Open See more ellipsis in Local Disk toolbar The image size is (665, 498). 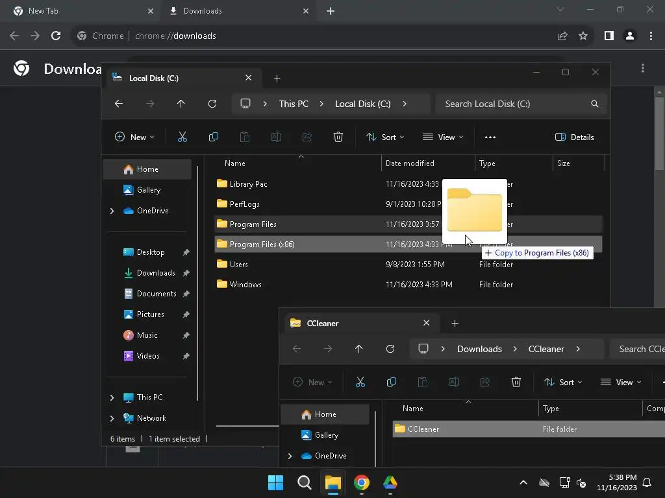pos(490,137)
